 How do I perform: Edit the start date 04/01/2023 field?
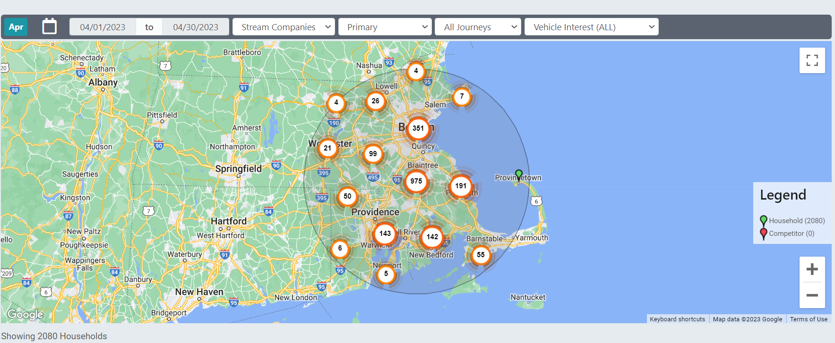tap(103, 27)
